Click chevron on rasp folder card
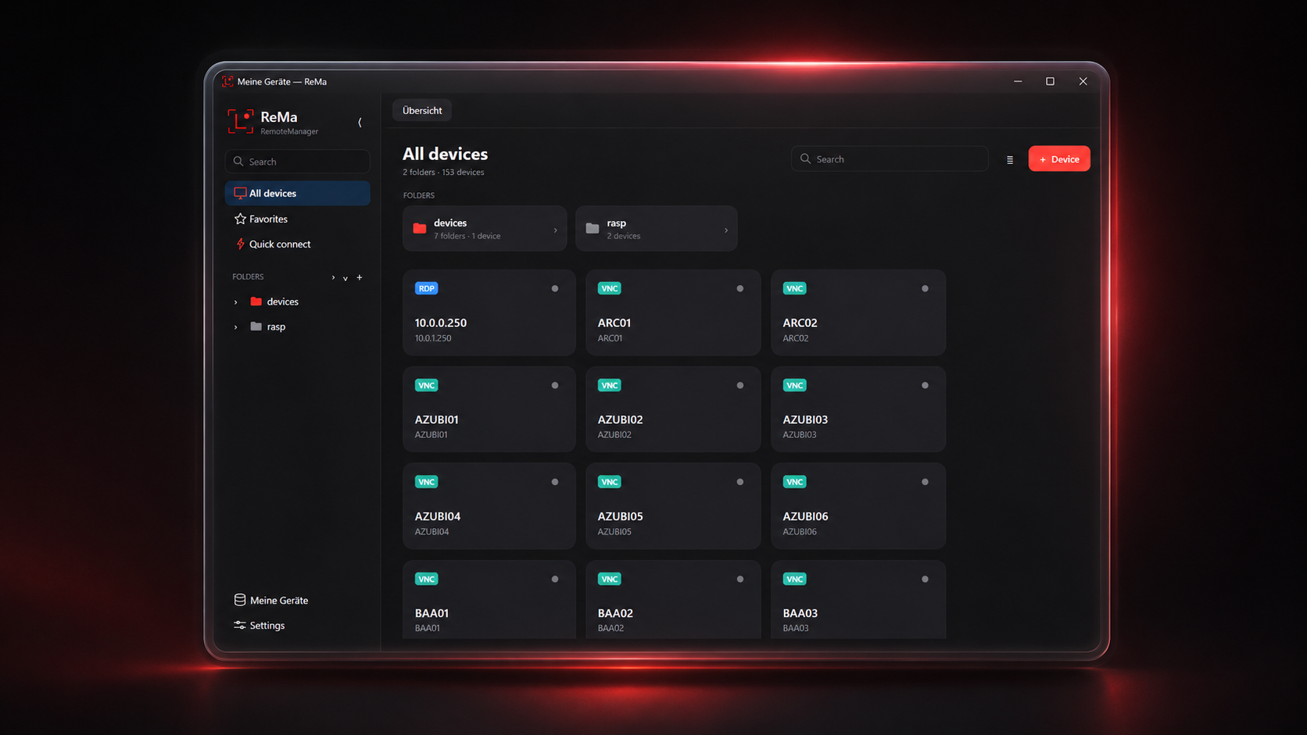 726,230
